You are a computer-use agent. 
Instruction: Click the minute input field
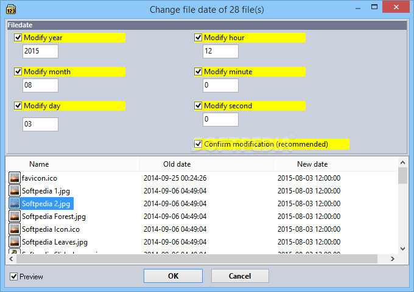click(220, 85)
